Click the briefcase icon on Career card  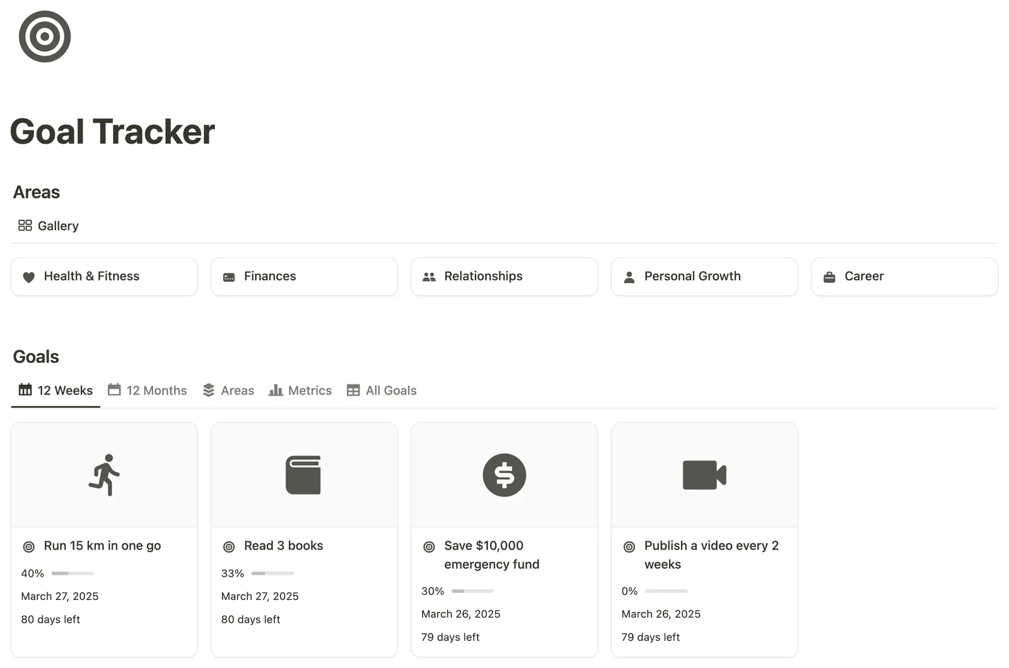(829, 277)
